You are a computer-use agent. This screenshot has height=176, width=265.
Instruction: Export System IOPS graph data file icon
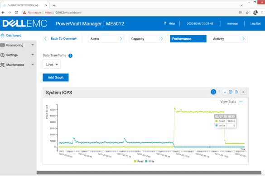coord(236,92)
